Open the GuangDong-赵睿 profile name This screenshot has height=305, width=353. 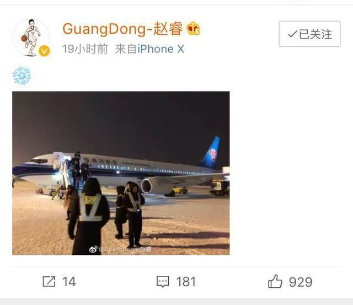pos(122,29)
